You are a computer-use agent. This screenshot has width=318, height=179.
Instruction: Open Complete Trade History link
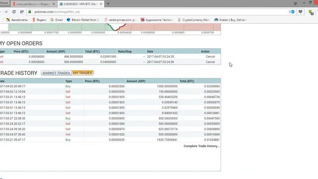point(202,146)
